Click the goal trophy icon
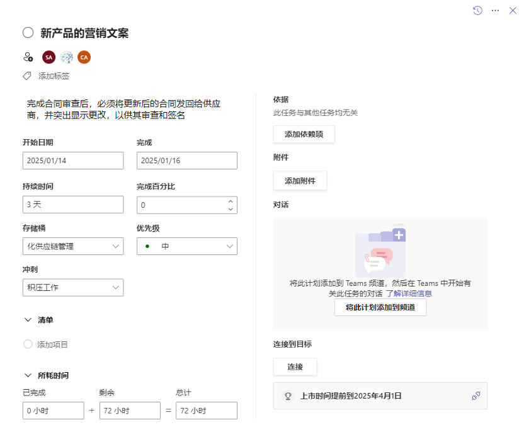Screen dimensions: 524x437 (288, 396)
